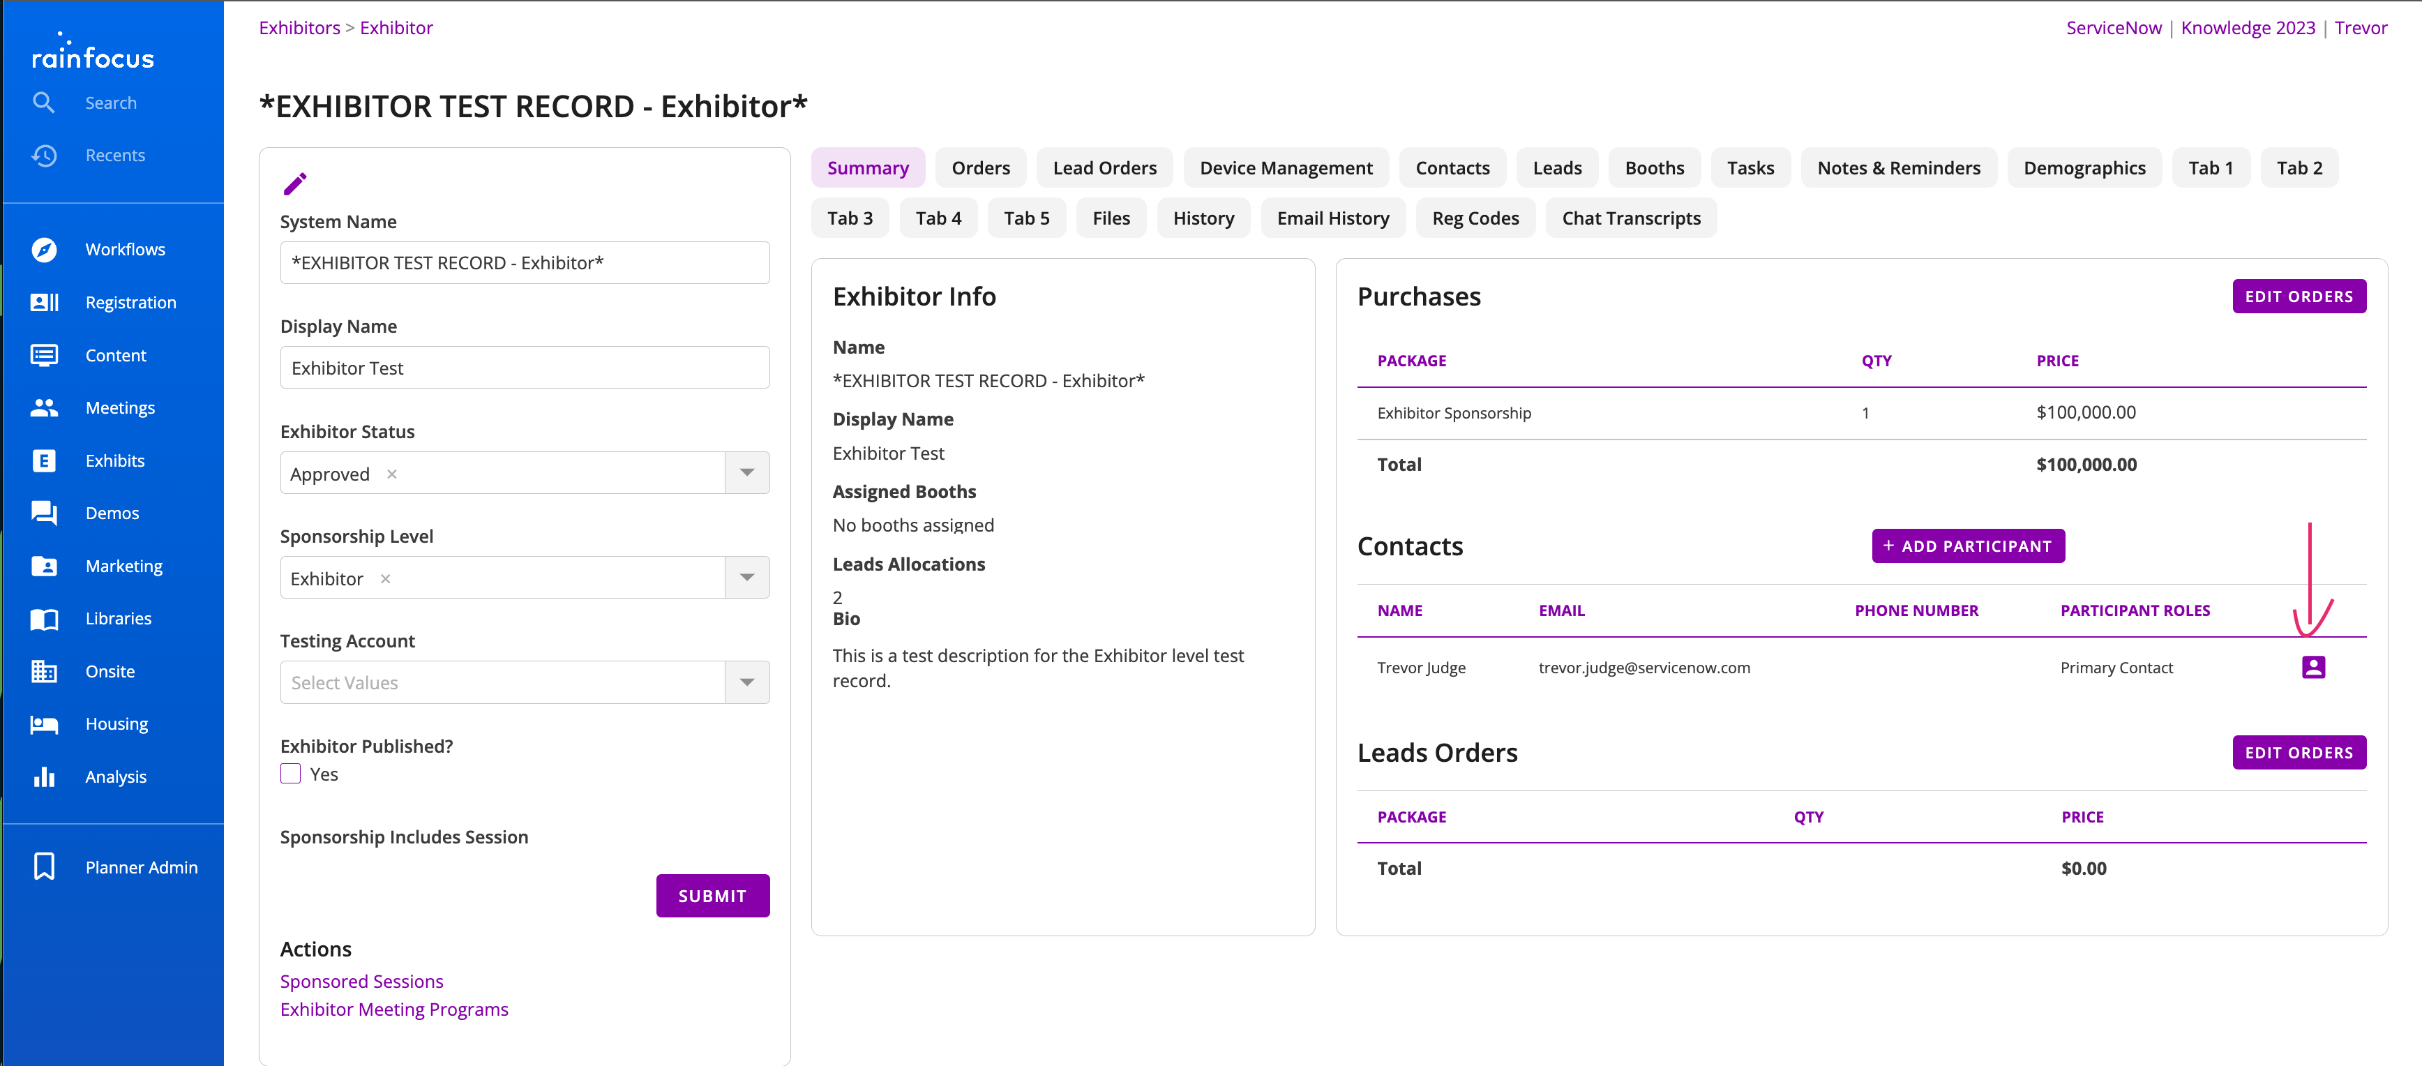This screenshot has height=1066, width=2422.
Task: Click the Add Participant button
Action: [x=1968, y=546]
